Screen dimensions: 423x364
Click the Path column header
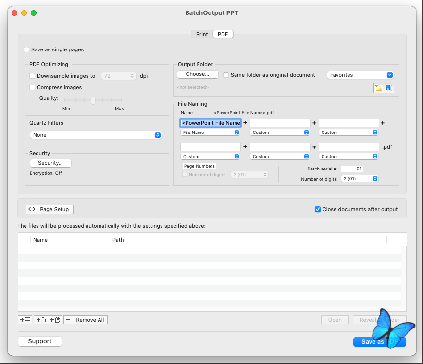[x=248, y=240]
